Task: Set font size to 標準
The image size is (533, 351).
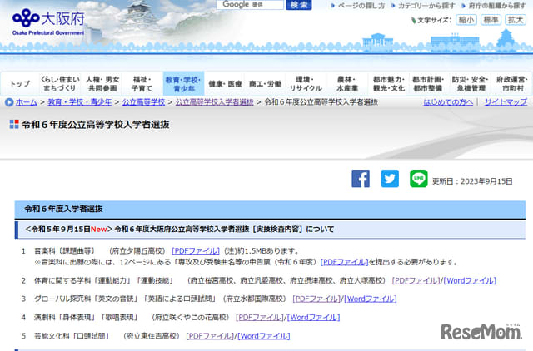Action: (x=491, y=20)
